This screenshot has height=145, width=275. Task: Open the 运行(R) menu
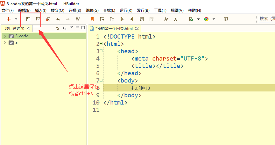pyautogui.click(x=126, y=11)
